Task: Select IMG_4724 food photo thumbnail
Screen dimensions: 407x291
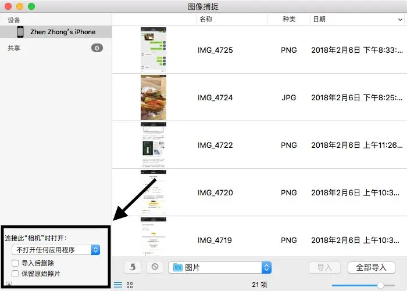Action: (x=153, y=97)
